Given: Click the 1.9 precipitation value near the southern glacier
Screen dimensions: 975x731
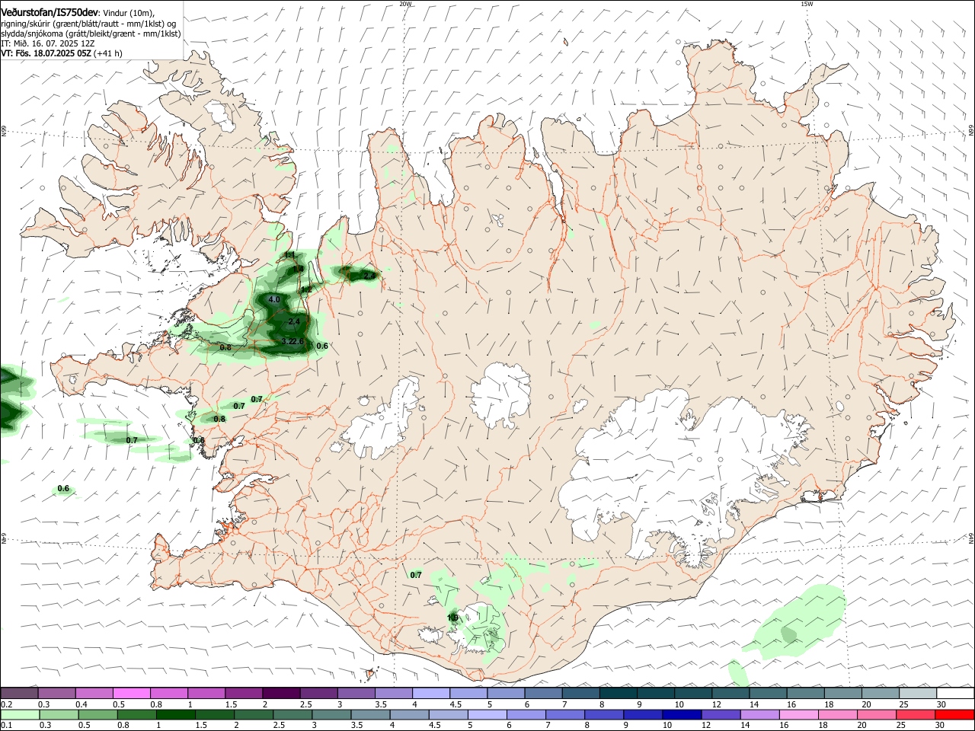Looking at the screenshot, I should (452, 618).
